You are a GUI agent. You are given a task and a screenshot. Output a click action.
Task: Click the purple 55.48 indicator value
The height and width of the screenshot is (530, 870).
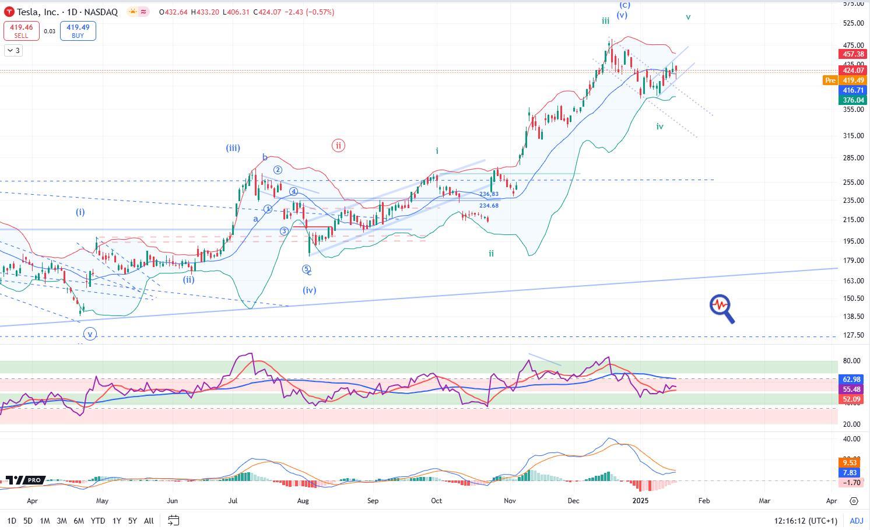coord(852,389)
